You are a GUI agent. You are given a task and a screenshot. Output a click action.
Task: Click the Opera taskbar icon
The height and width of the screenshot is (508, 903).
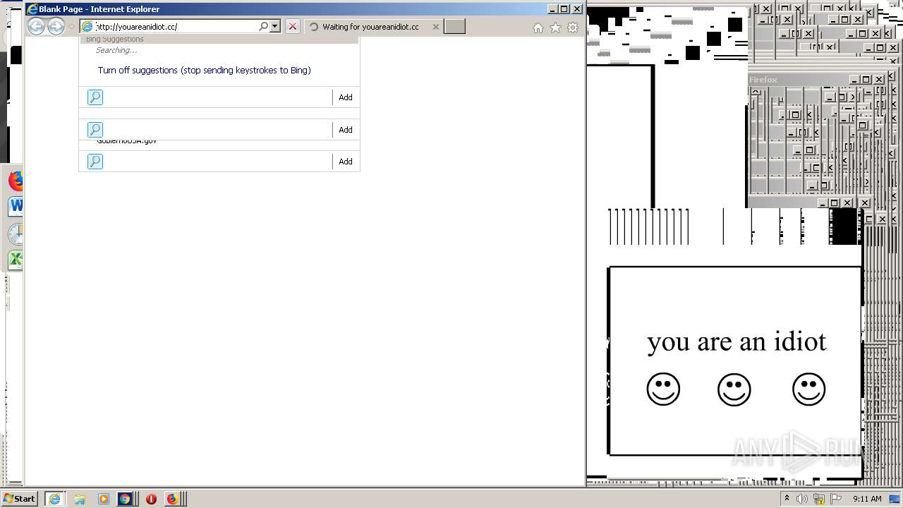tap(151, 499)
